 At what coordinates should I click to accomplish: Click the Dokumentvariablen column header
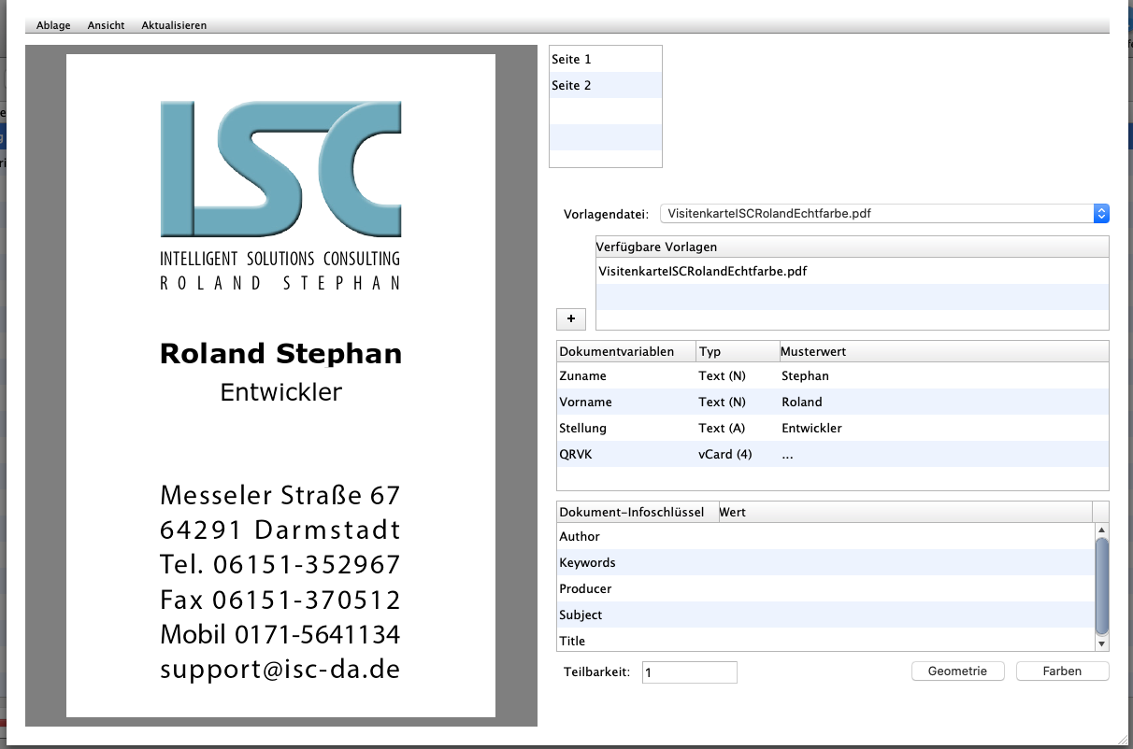click(626, 352)
